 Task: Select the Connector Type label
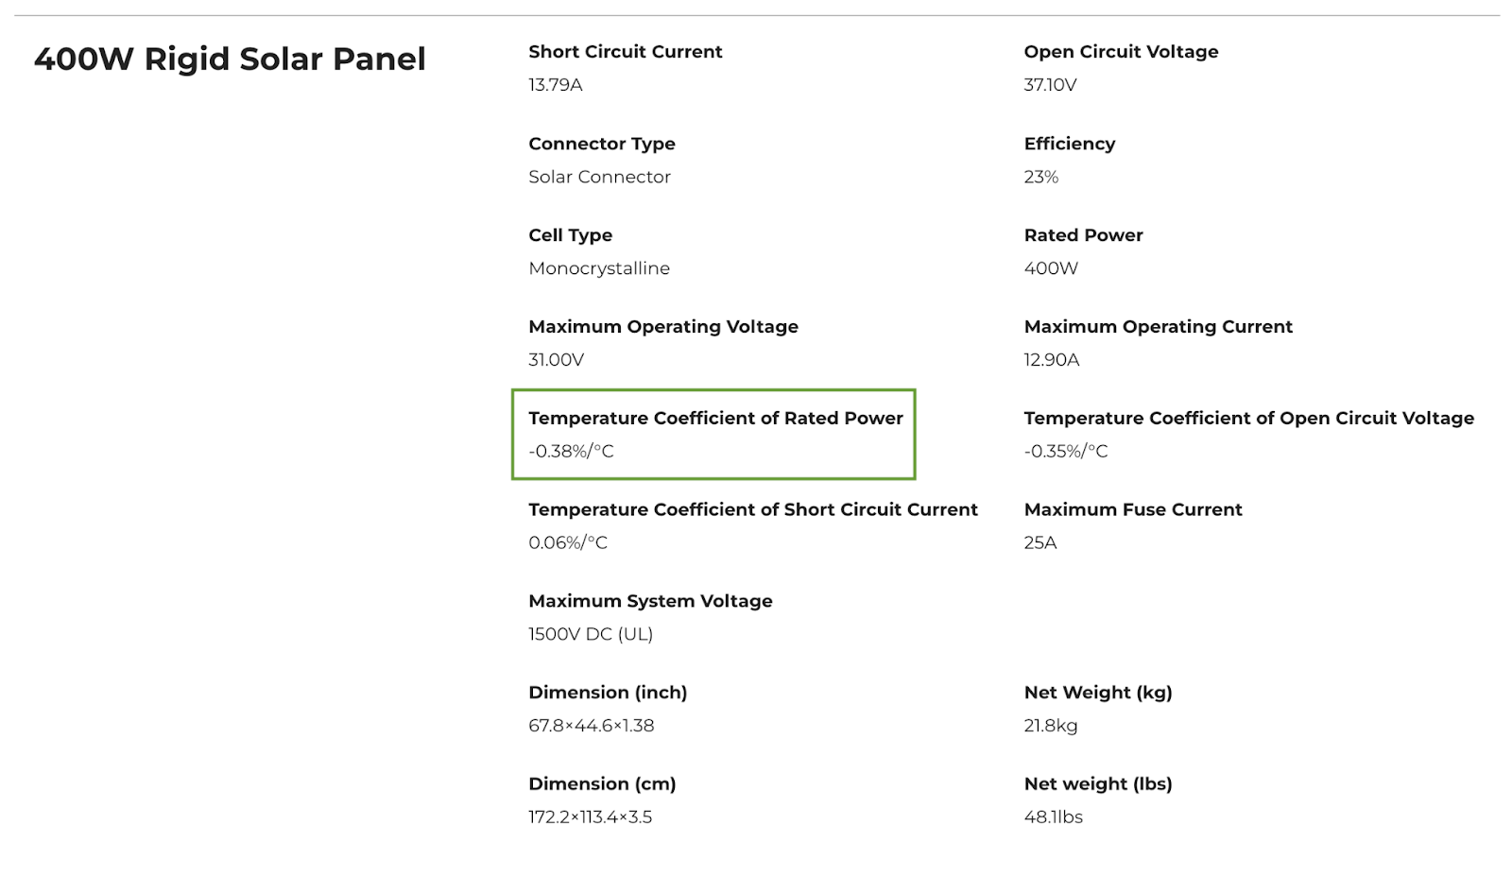(x=602, y=144)
